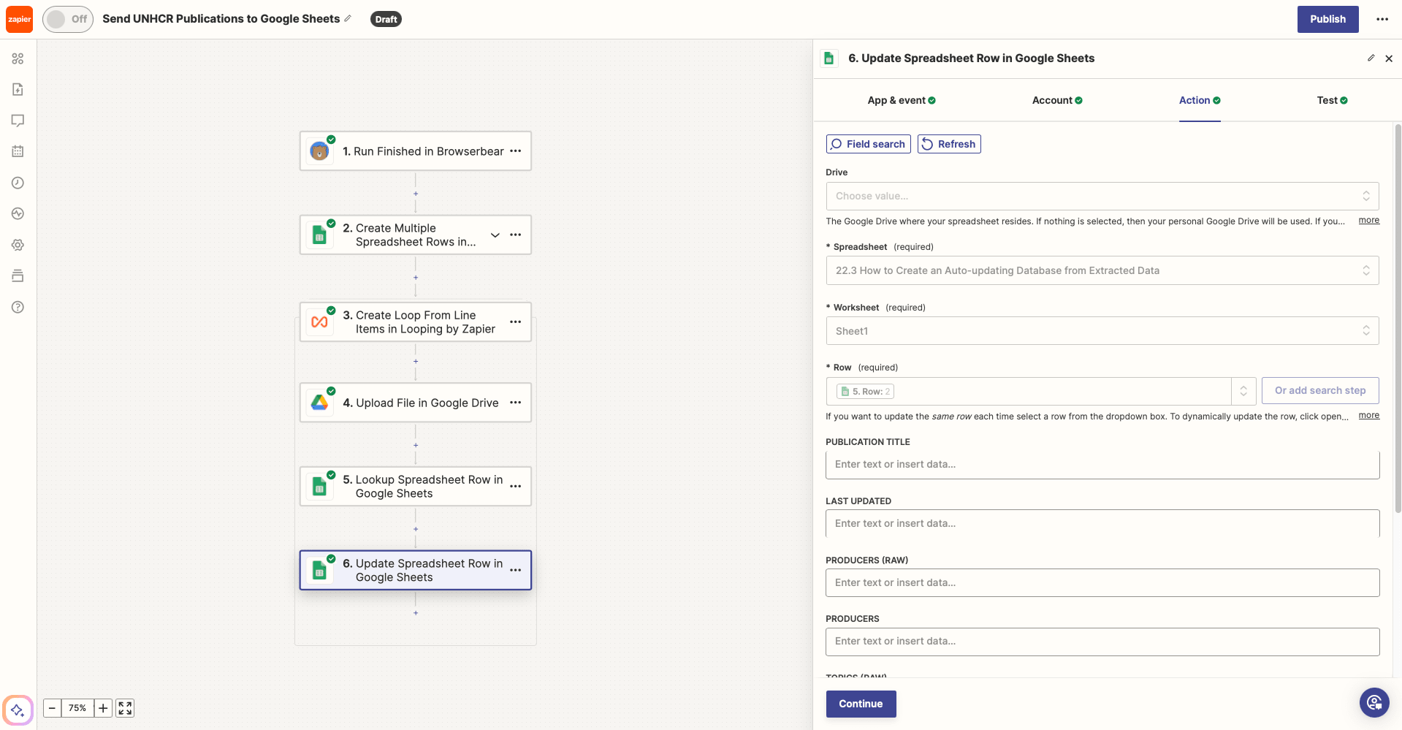Add a step between steps 1 and 2
The image size is (1402, 730).
click(416, 194)
